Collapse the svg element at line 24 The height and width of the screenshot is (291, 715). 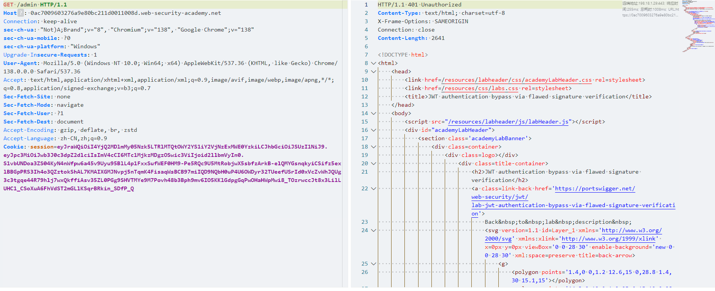tap(373, 230)
